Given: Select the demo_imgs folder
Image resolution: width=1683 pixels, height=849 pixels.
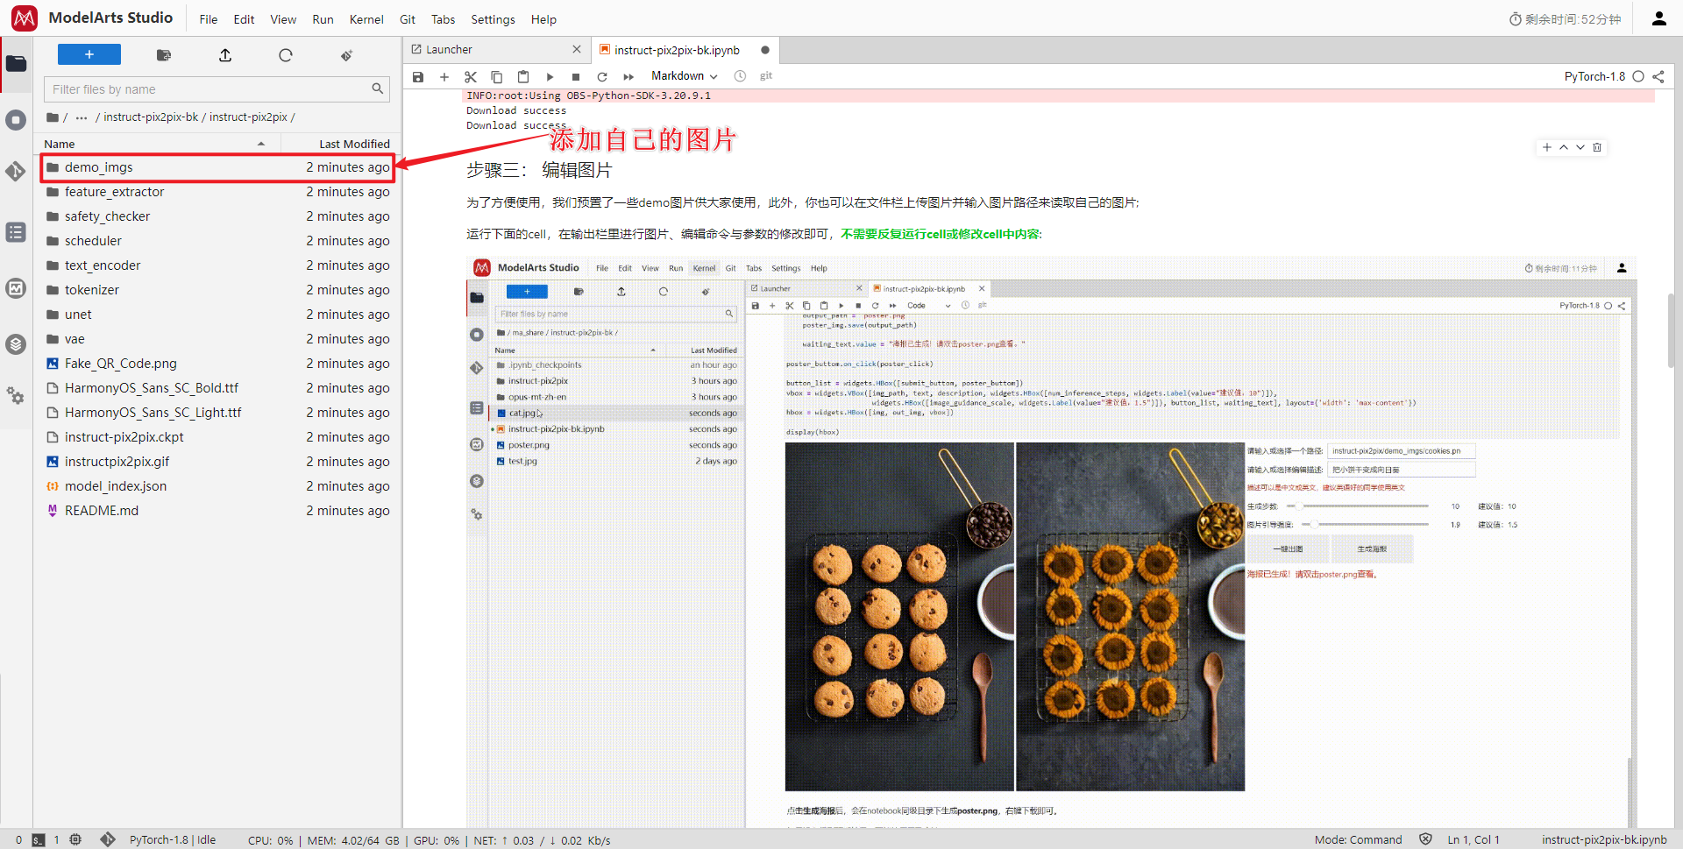Looking at the screenshot, I should 217,167.
